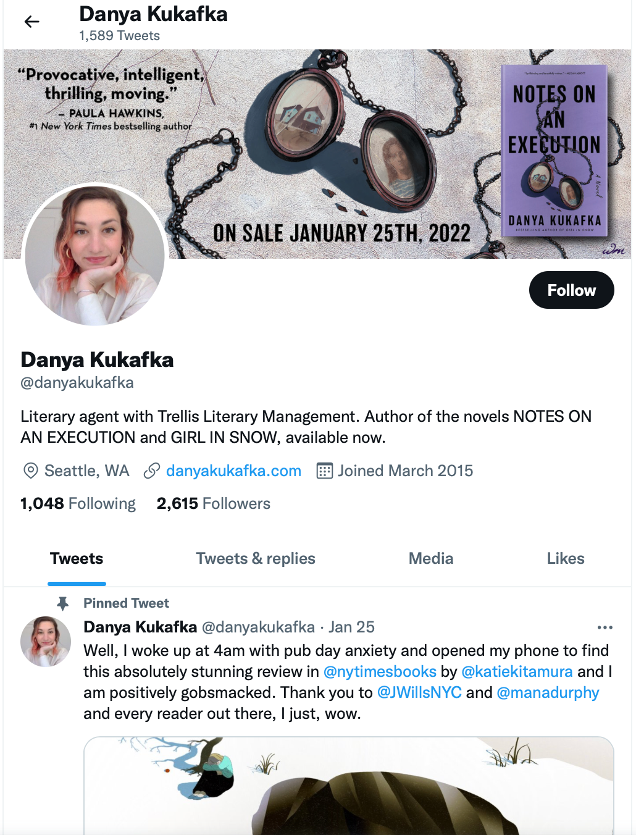This screenshot has height=835, width=636.
Task: Open the @nytimesbooks mention
Action: [x=380, y=671]
